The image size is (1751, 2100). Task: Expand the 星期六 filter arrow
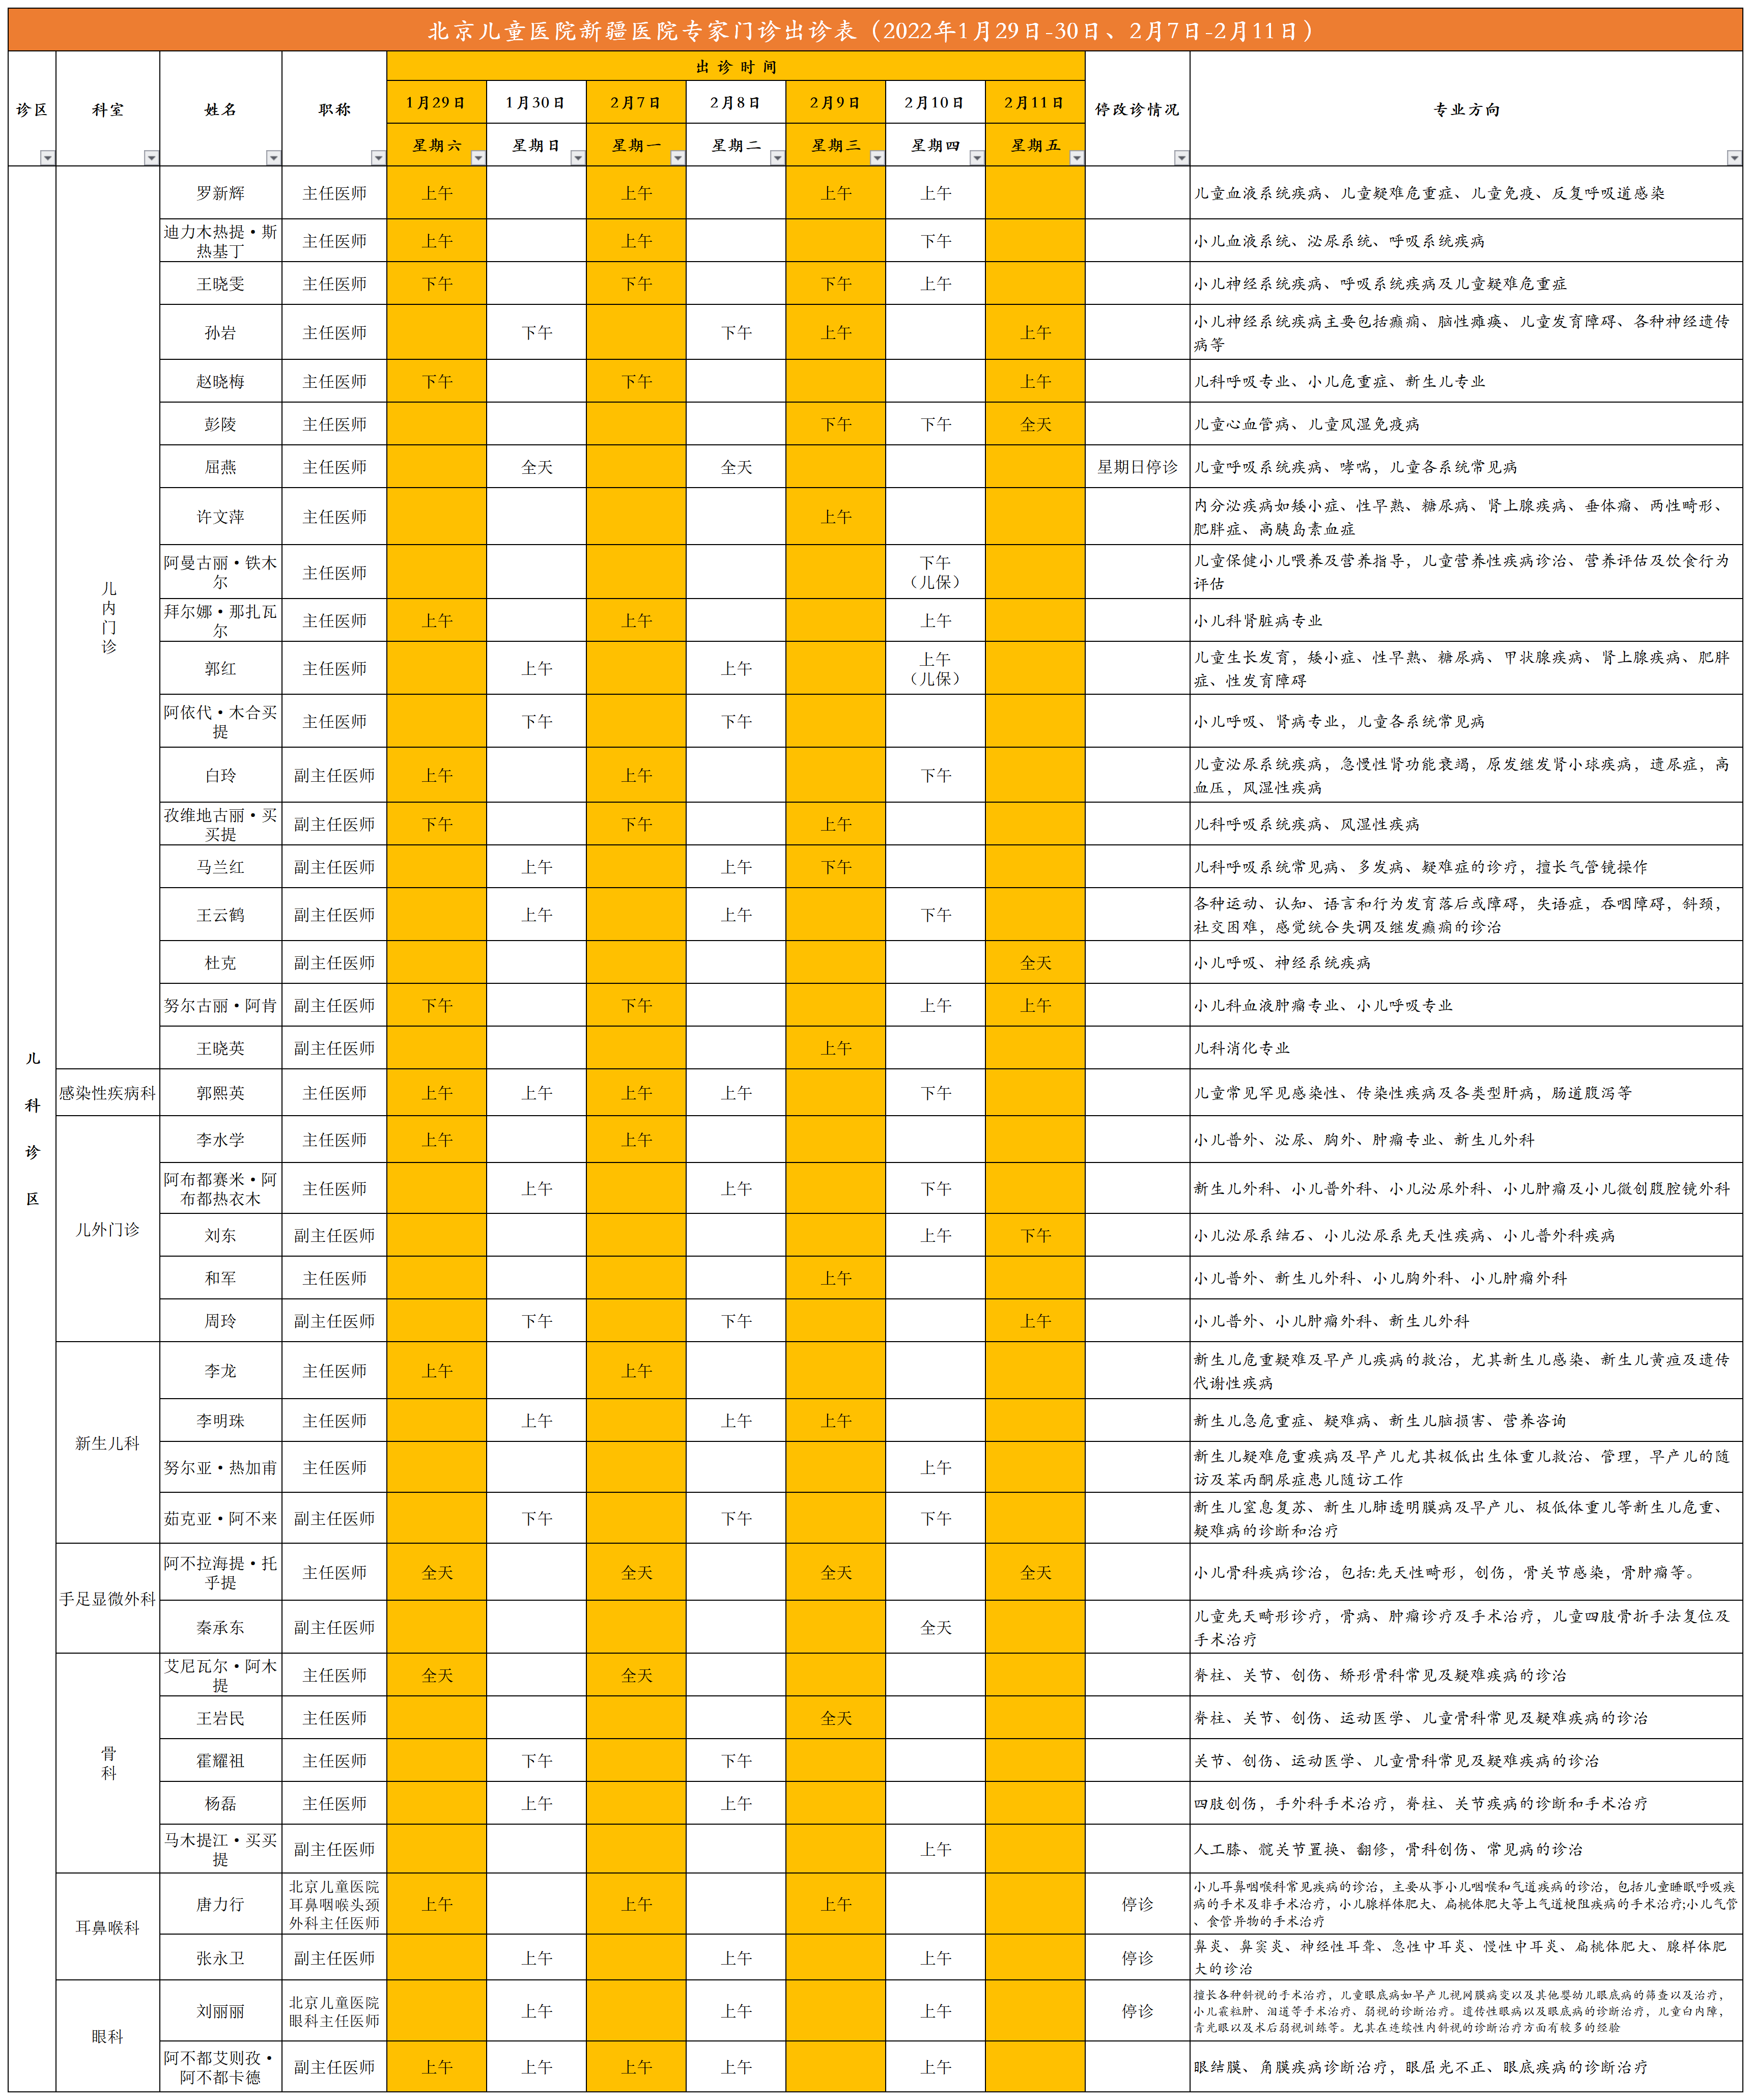tap(477, 158)
